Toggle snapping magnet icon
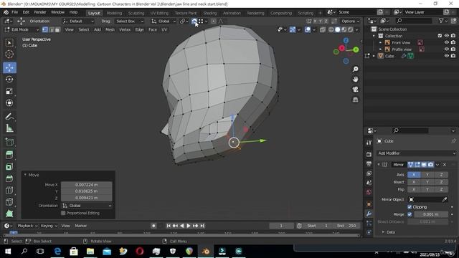The image size is (459, 258). [x=194, y=21]
